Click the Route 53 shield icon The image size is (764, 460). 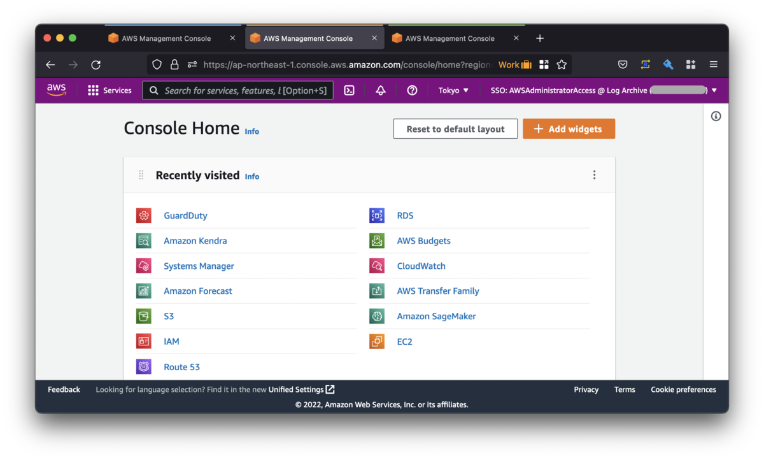144,366
